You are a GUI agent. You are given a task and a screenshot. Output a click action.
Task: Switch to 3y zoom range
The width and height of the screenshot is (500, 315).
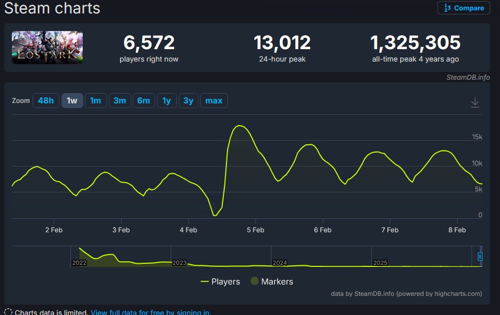click(x=188, y=100)
